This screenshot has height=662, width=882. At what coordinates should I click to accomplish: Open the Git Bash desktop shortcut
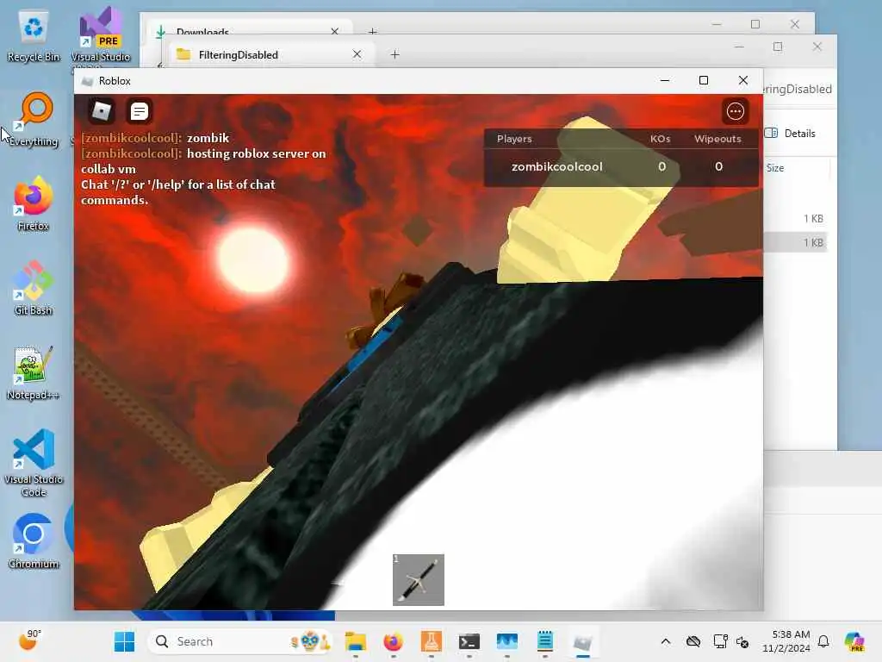click(34, 288)
